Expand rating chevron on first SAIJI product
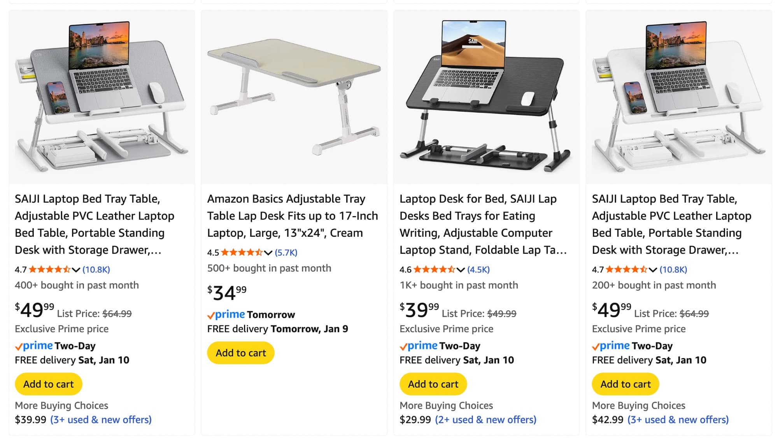Image resolution: width=778 pixels, height=438 pixels. pyautogui.click(x=76, y=270)
